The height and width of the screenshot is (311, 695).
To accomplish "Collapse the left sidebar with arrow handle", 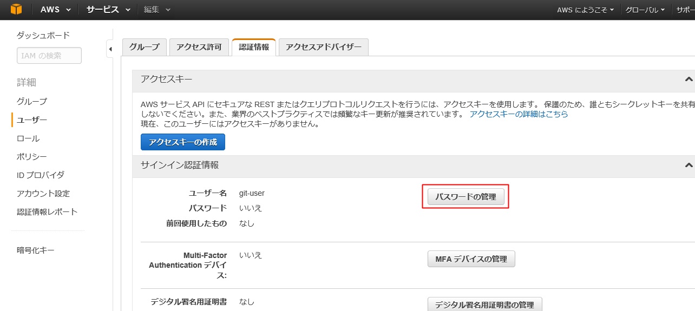I will (x=110, y=49).
